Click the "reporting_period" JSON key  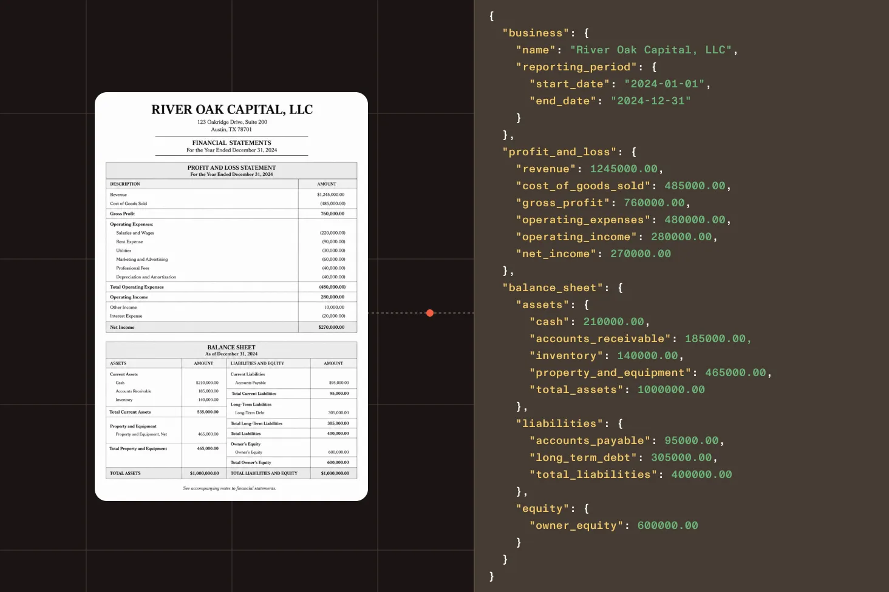tap(577, 67)
